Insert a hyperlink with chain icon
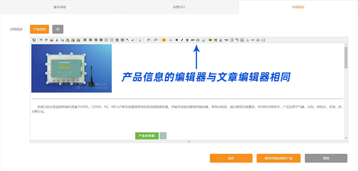The height and width of the screenshot is (171, 358). click(253, 40)
